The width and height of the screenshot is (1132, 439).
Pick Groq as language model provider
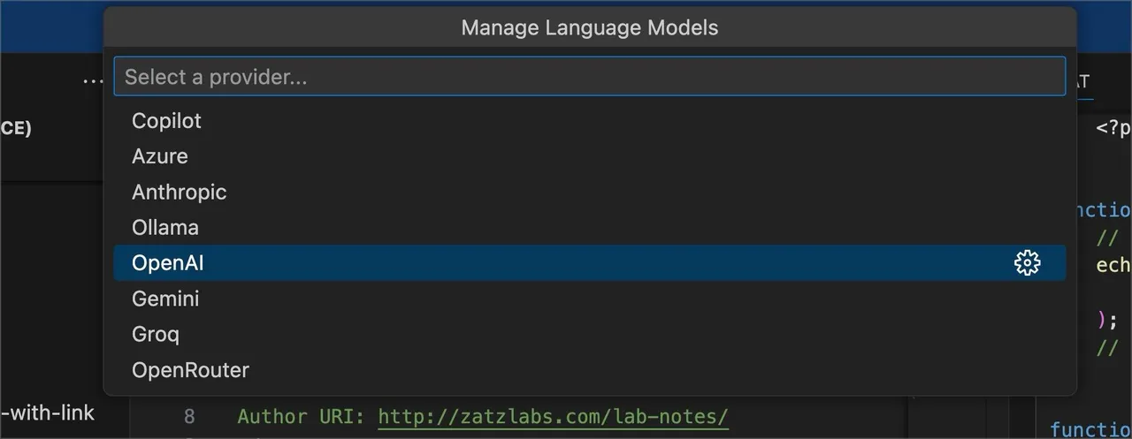click(x=589, y=334)
